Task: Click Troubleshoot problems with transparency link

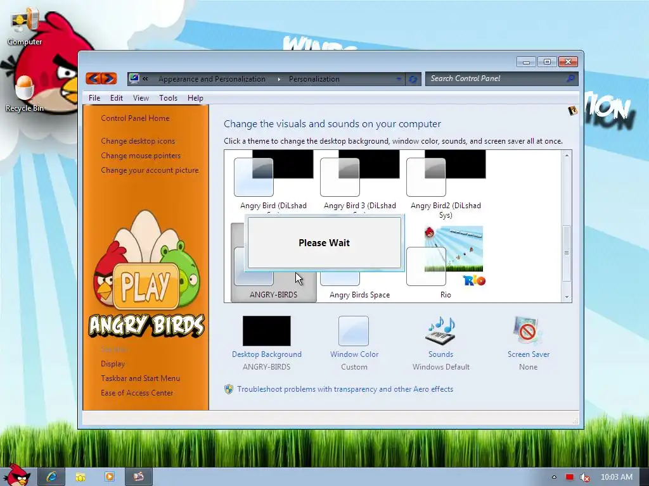Action: [x=345, y=389]
